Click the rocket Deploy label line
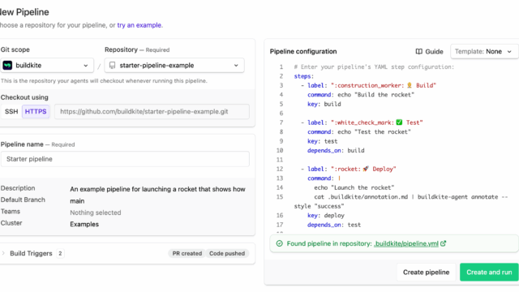This screenshot has width=519, height=292. pos(348,169)
